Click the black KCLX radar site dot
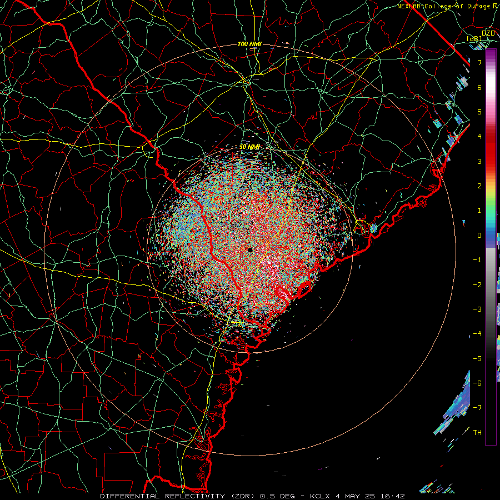 pos(251,249)
